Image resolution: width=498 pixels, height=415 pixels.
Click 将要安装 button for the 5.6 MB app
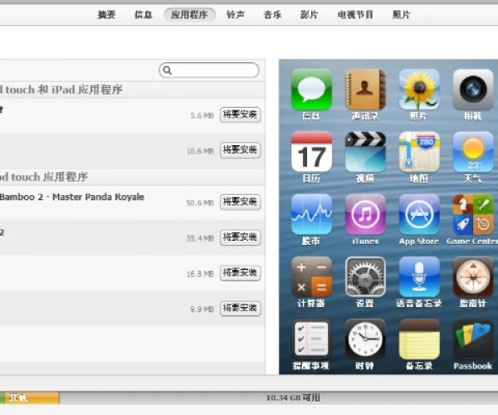click(x=241, y=115)
